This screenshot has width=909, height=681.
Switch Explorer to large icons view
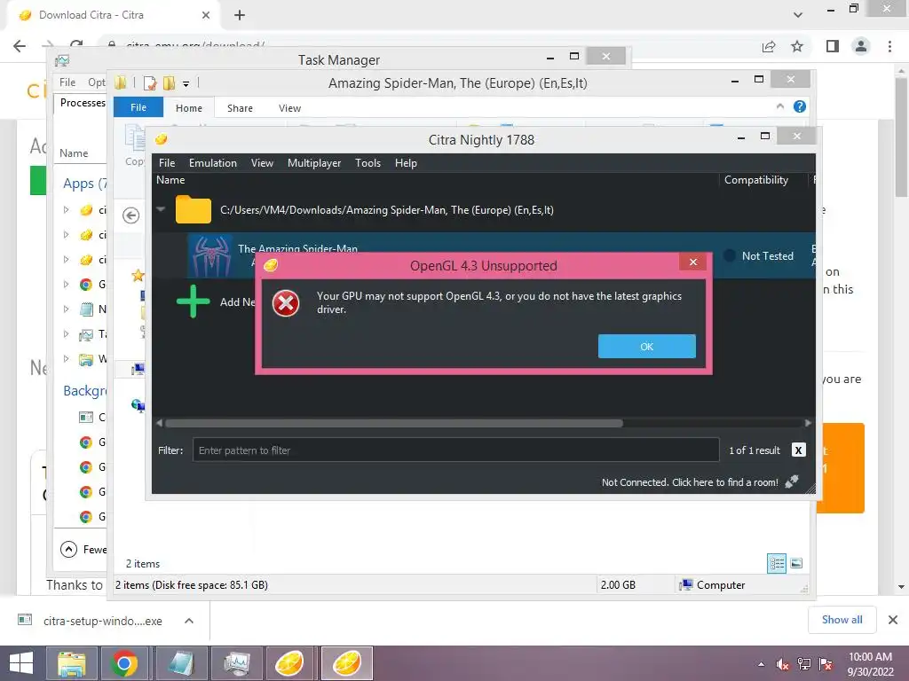pos(796,563)
